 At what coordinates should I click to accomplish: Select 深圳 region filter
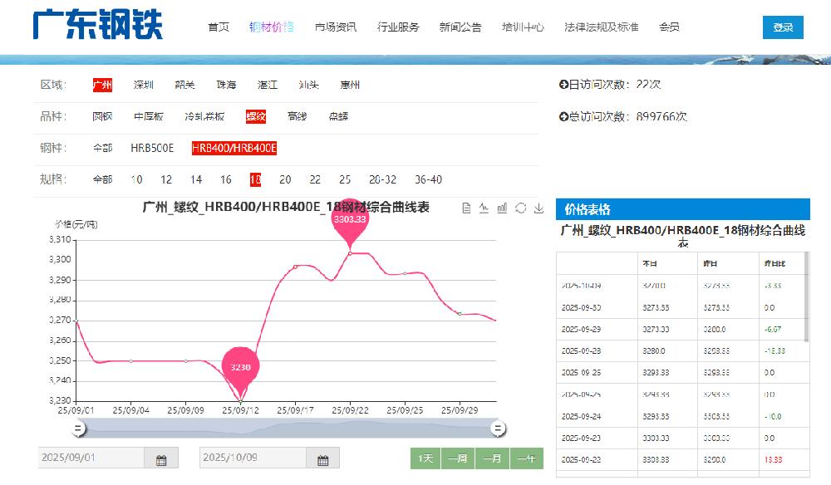coord(144,85)
